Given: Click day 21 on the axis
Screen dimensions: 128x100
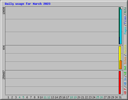Looking at the screenshot, I should (x=82, y=97).
